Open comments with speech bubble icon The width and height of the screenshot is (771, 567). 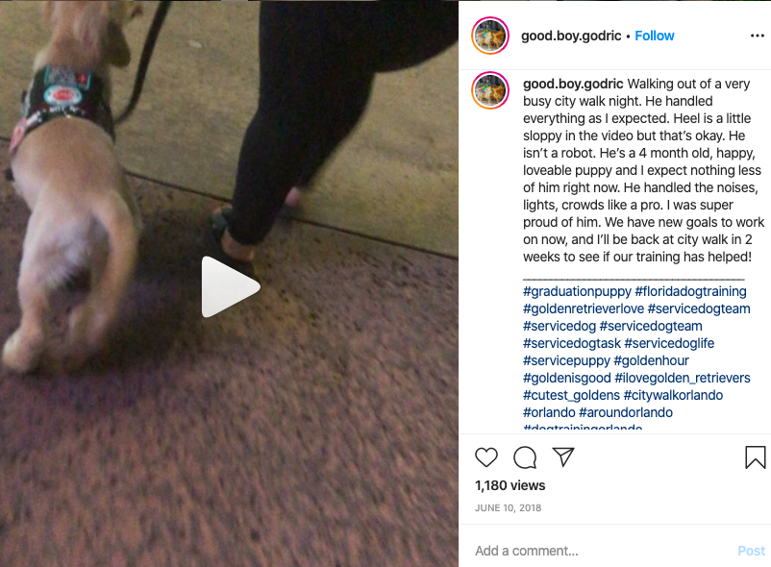525,457
